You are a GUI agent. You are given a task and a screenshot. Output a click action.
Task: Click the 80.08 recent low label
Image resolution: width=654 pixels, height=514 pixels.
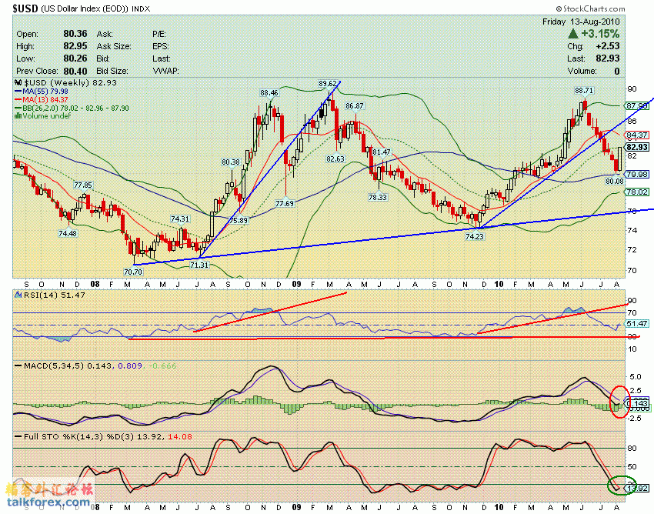[x=615, y=181]
